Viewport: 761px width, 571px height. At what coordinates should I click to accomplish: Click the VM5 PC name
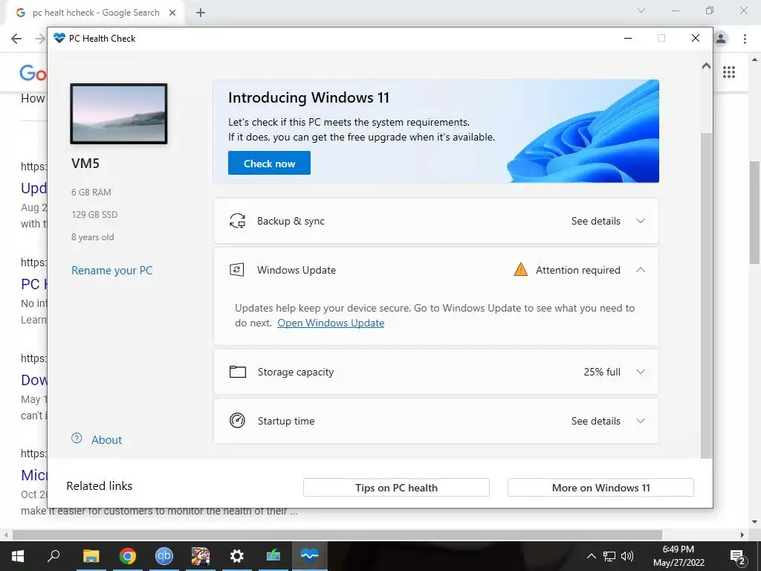pos(85,164)
